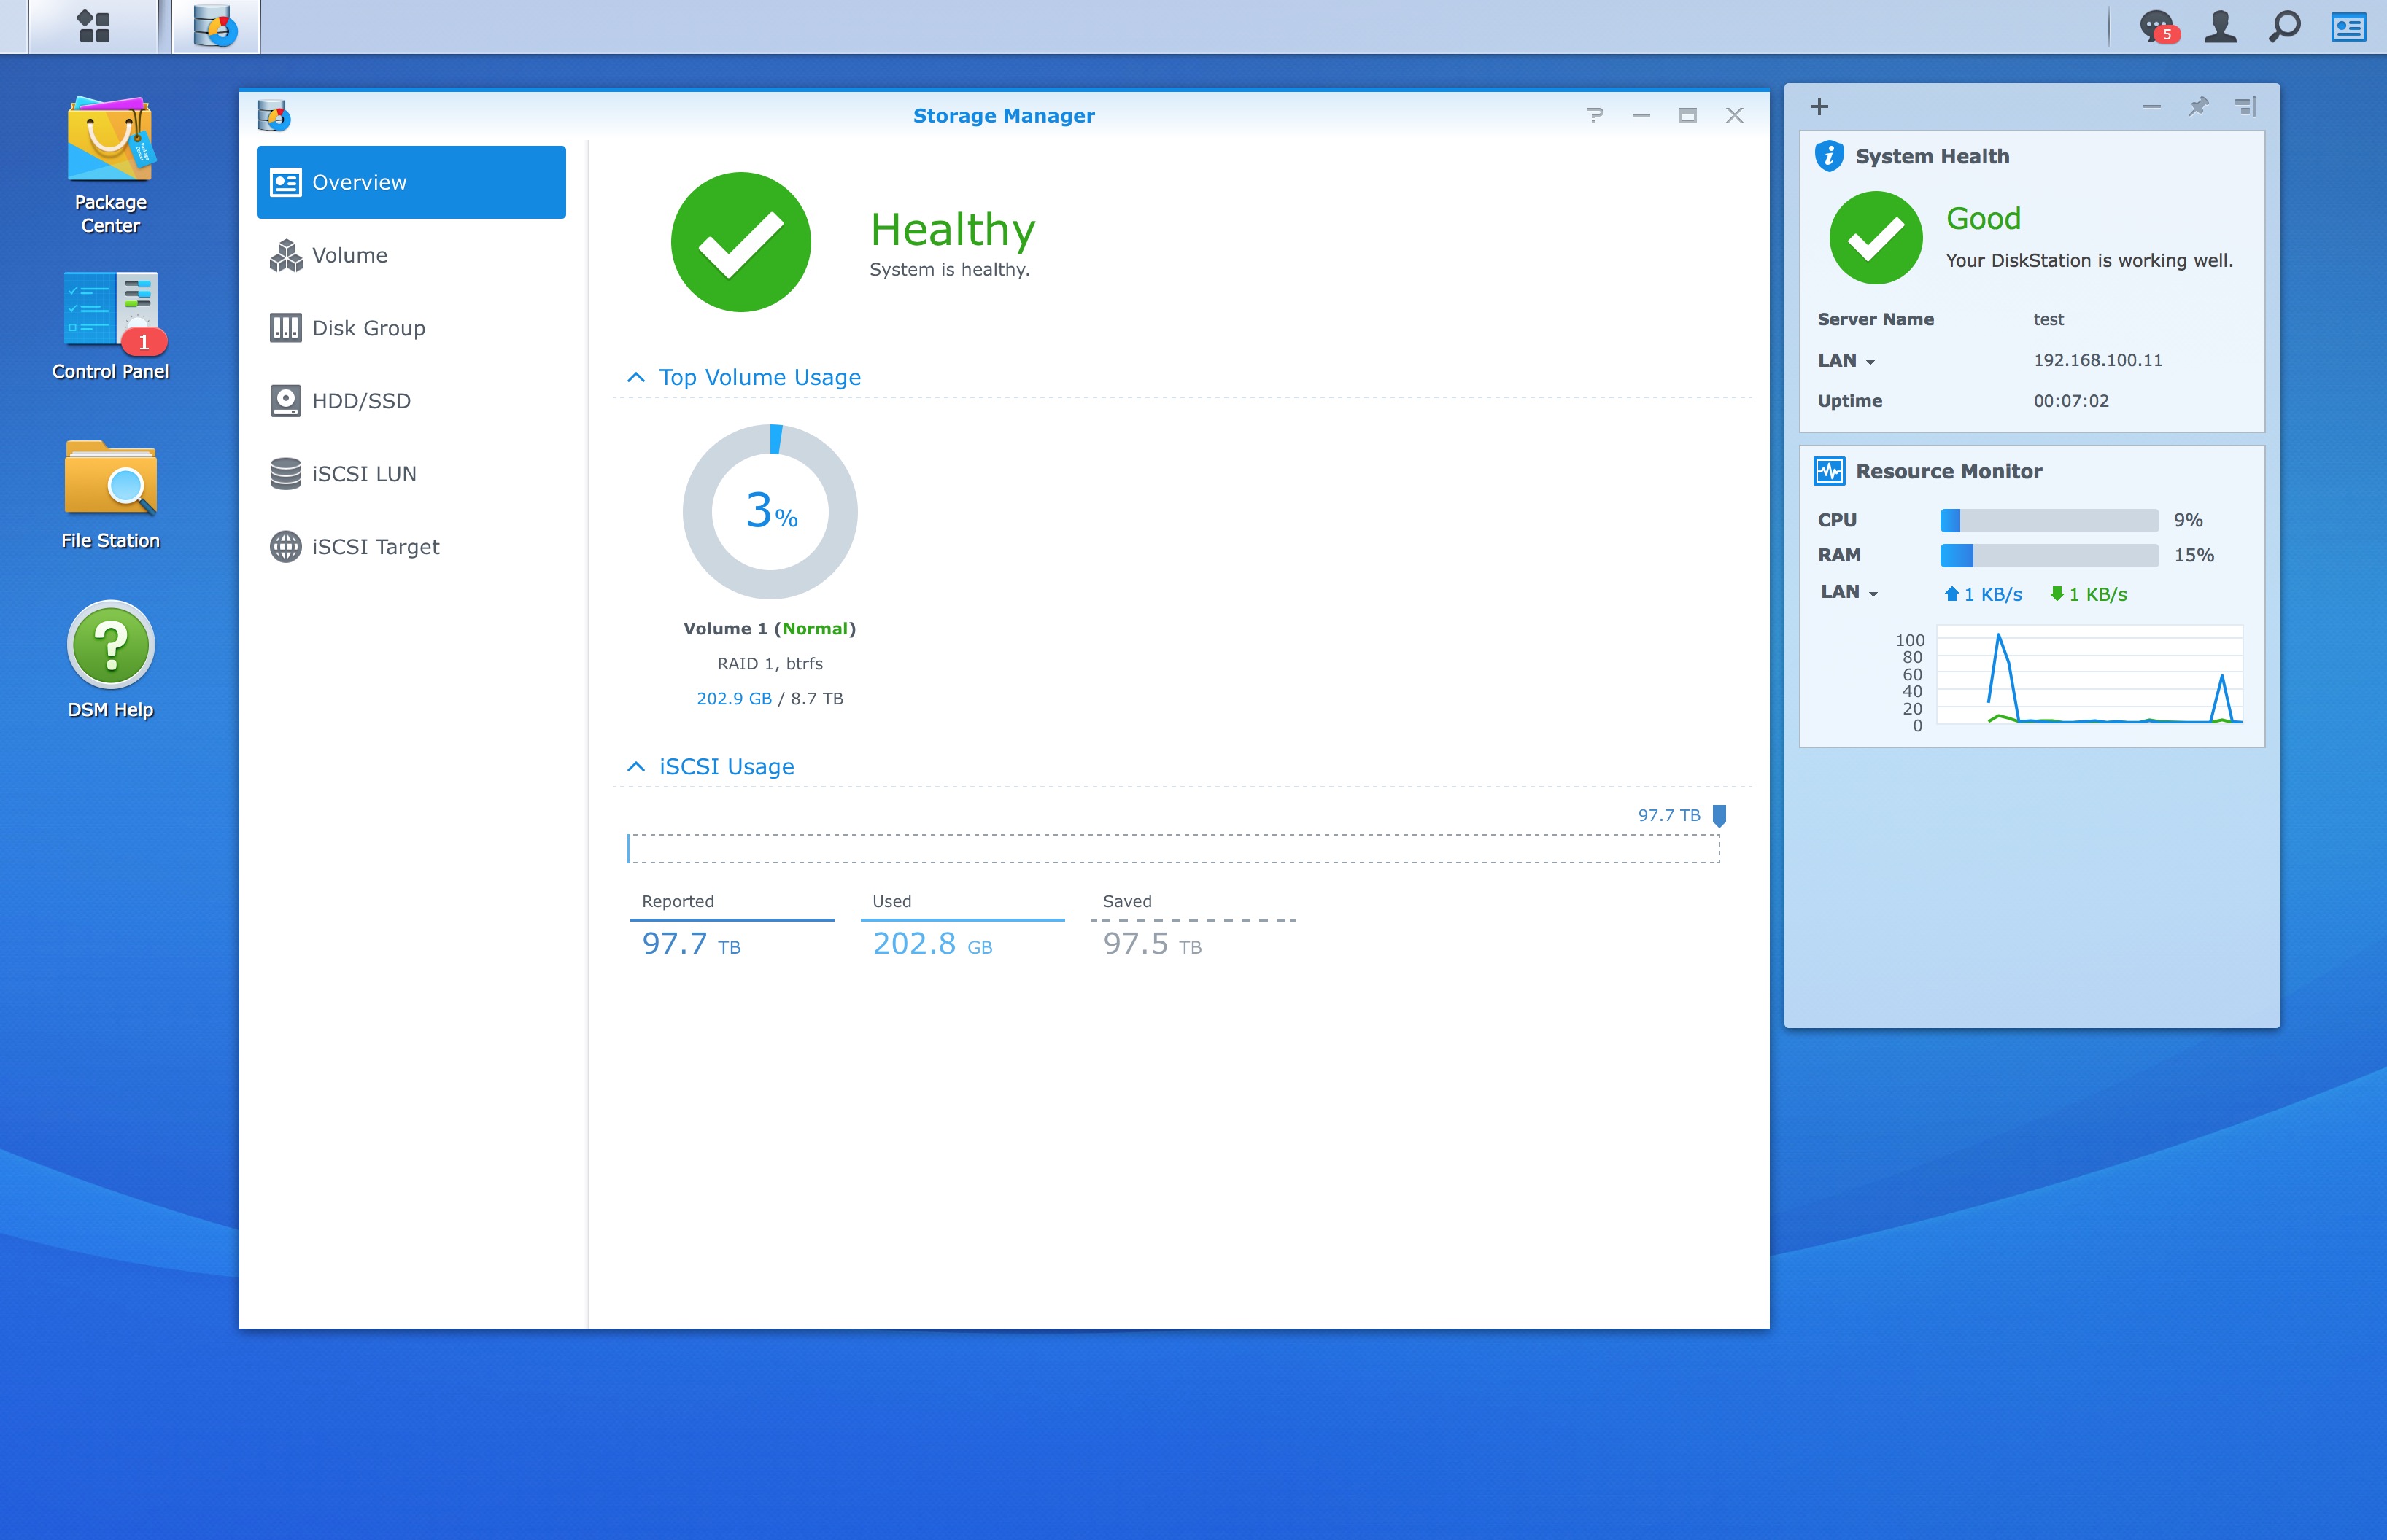Open Storage Manager help

tap(1595, 115)
